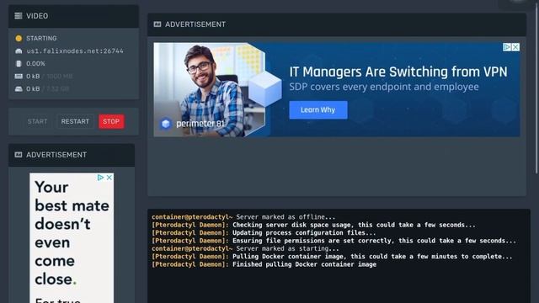Close the left sidebar 'best mate' ad

[x=109, y=178]
